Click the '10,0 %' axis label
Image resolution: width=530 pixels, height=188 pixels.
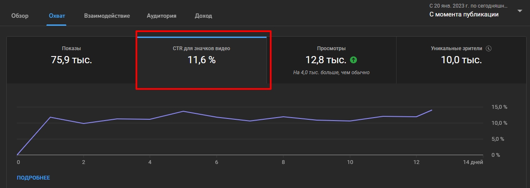(500, 123)
